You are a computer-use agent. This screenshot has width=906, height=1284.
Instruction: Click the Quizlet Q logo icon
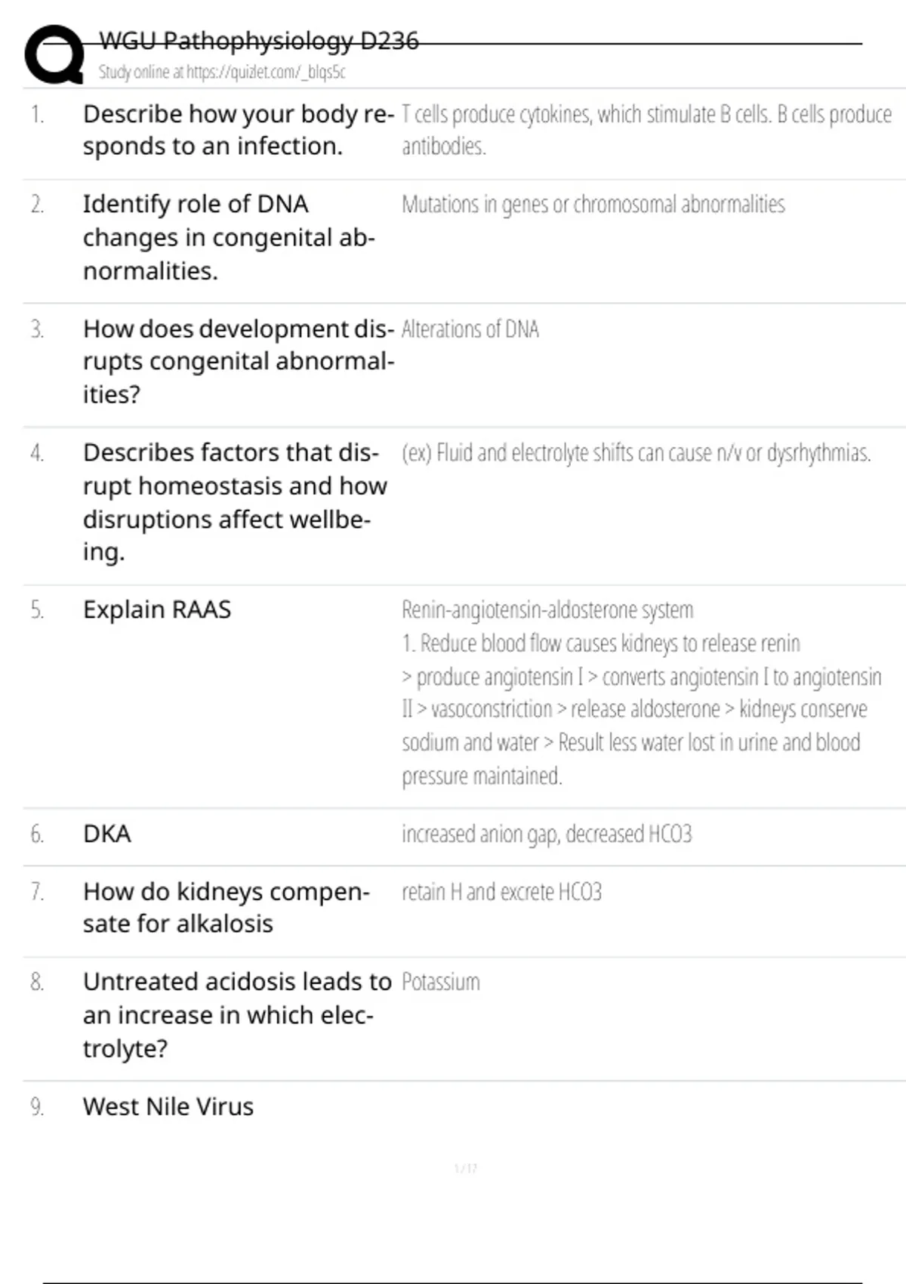(x=54, y=54)
